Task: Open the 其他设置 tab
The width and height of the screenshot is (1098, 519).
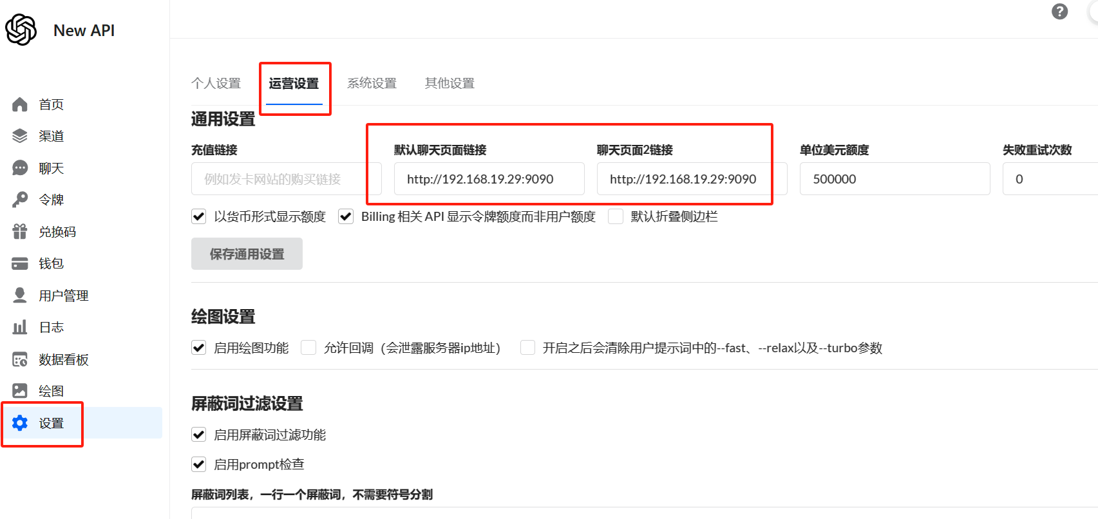Action: coord(450,83)
